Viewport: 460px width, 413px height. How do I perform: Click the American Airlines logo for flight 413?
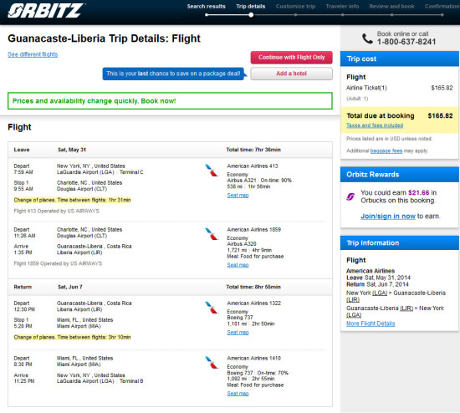click(212, 170)
